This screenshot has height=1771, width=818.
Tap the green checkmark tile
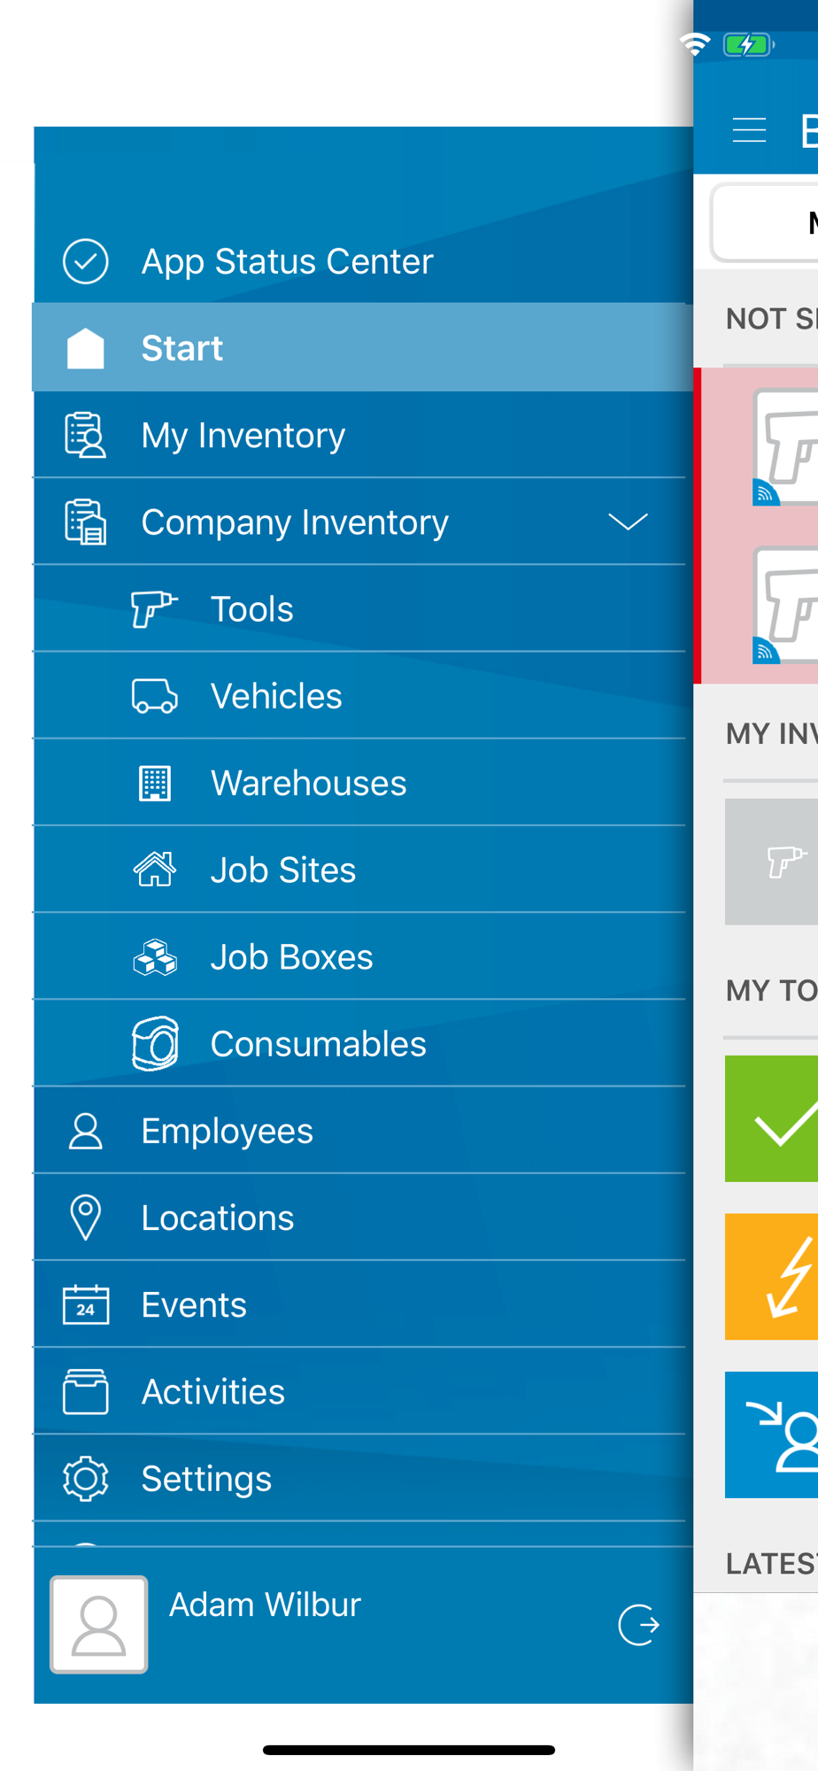point(771,1118)
